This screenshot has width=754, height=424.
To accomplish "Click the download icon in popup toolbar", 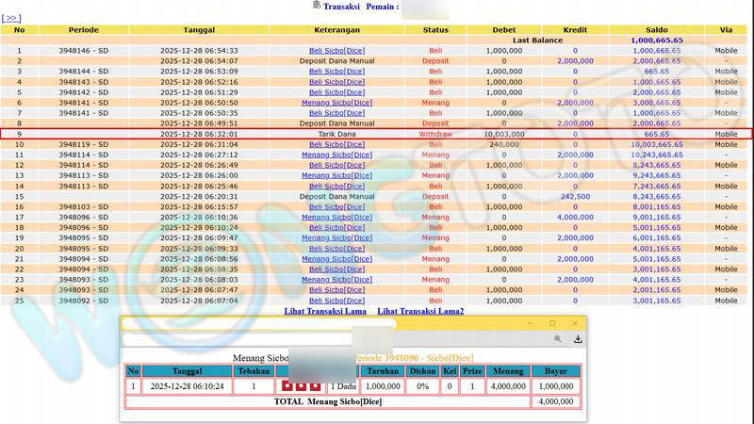I will click(x=578, y=339).
